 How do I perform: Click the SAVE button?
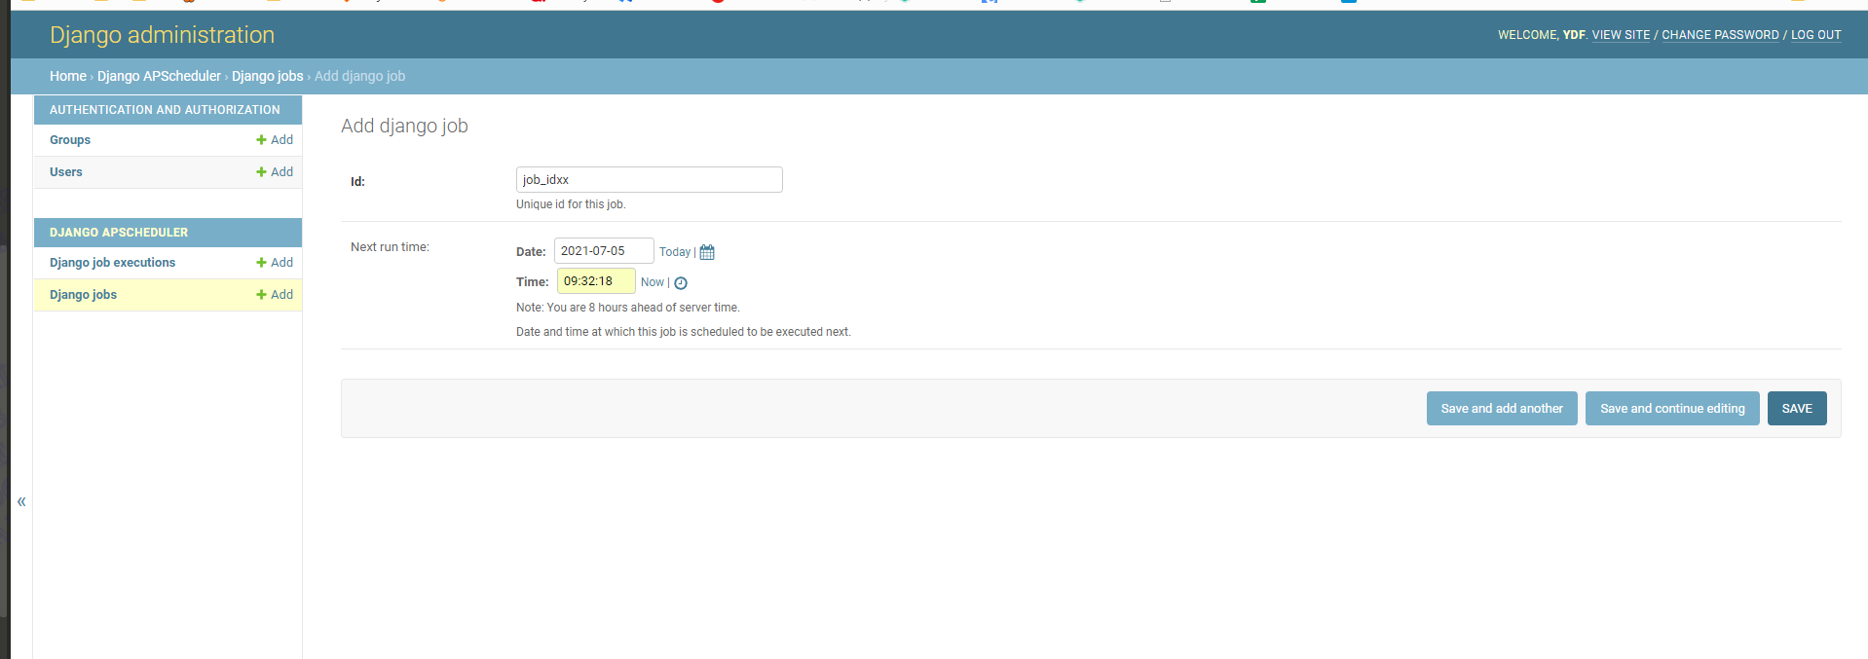(x=1797, y=409)
